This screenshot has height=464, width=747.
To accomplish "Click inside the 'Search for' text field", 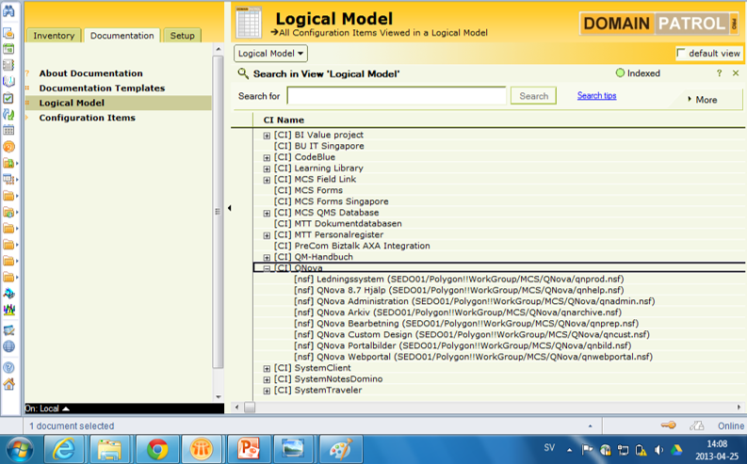I will tap(397, 96).
